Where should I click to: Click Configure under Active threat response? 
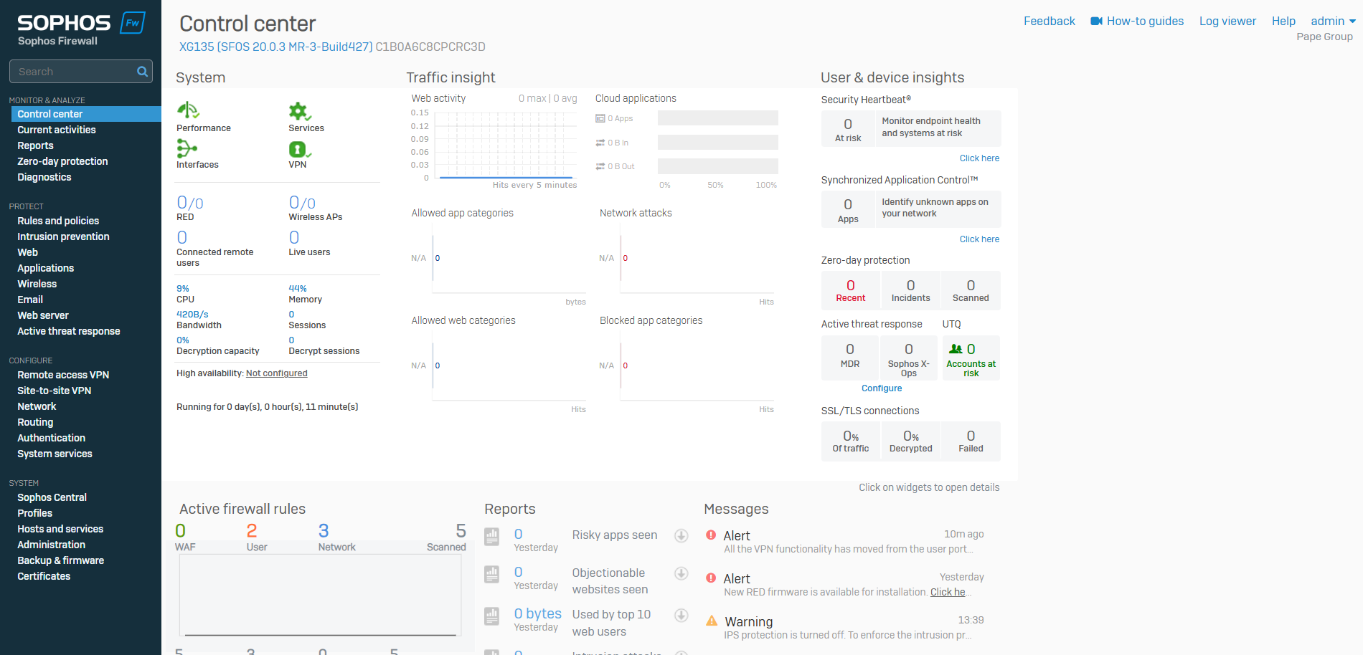(882, 388)
